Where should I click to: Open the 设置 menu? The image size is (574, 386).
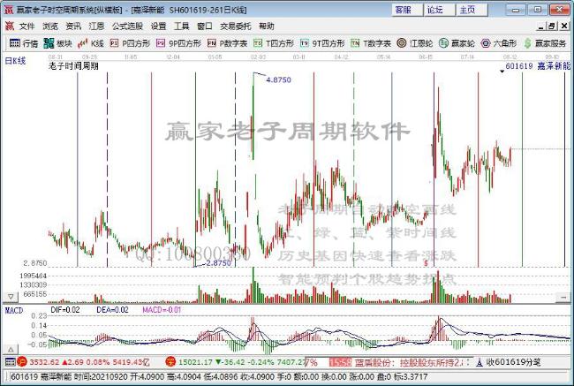click(158, 26)
